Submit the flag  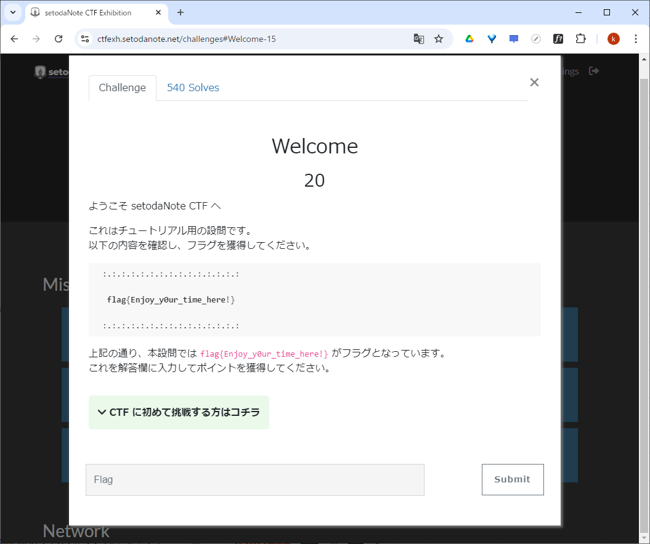[513, 479]
